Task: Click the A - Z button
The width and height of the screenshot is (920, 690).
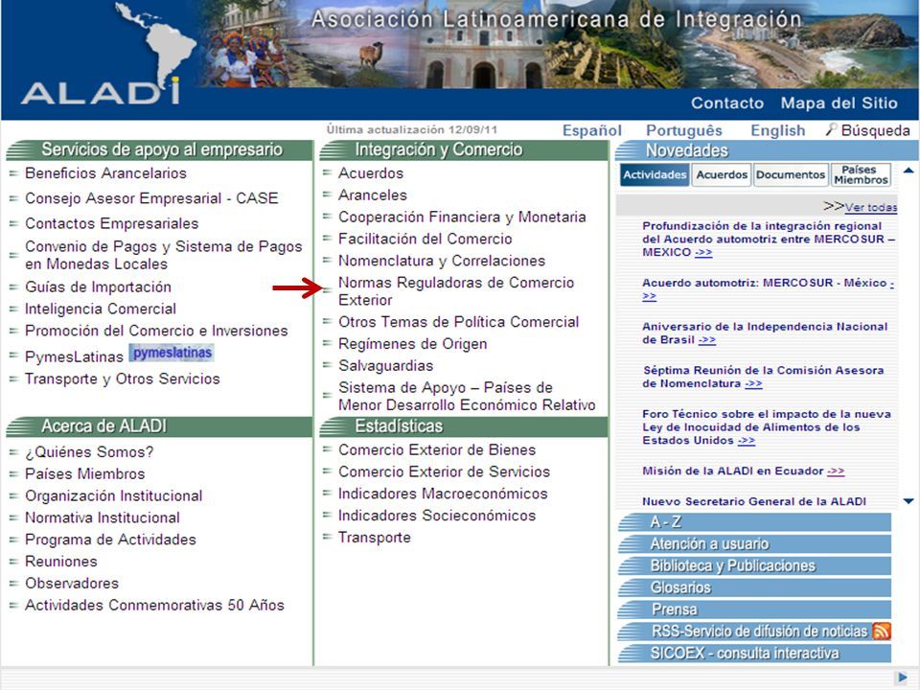Action: click(754, 521)
